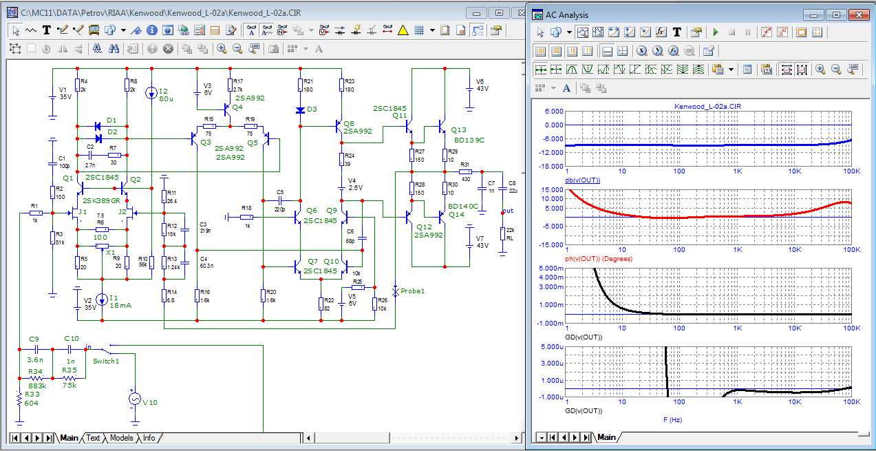Viewport: 876px width, 451px height.
Task: Click the Wire mode tool
Action: point(63,30)
